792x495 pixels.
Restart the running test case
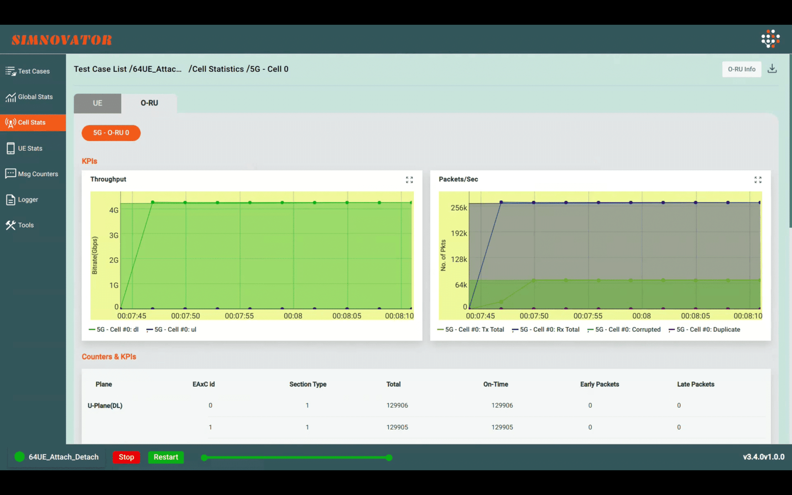click(166, 457)
